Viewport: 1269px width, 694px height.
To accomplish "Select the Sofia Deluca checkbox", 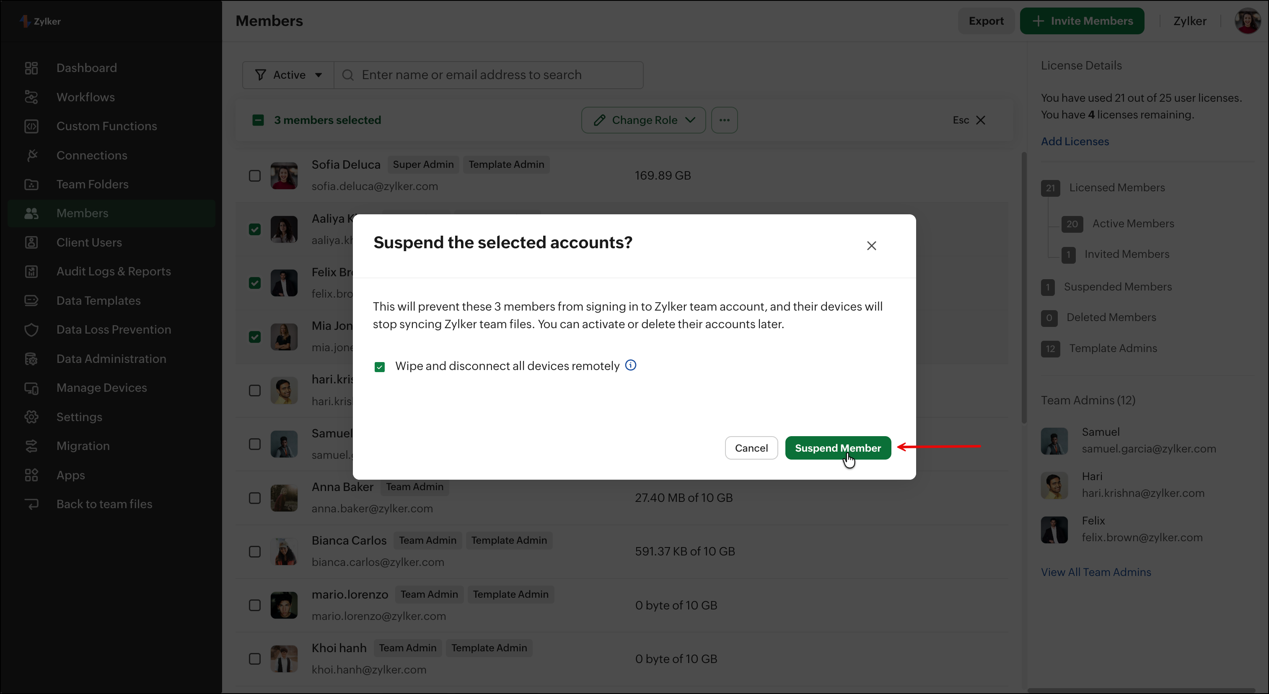I will point(255,175).
